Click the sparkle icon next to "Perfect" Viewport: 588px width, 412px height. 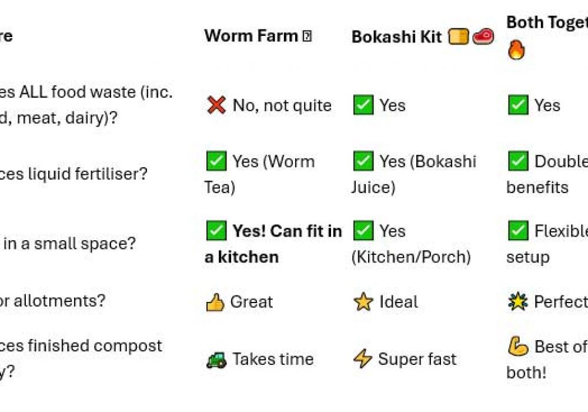point(517,302)
